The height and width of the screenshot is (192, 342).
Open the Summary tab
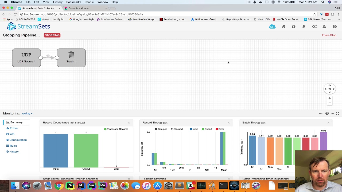[x=14, y=122]
